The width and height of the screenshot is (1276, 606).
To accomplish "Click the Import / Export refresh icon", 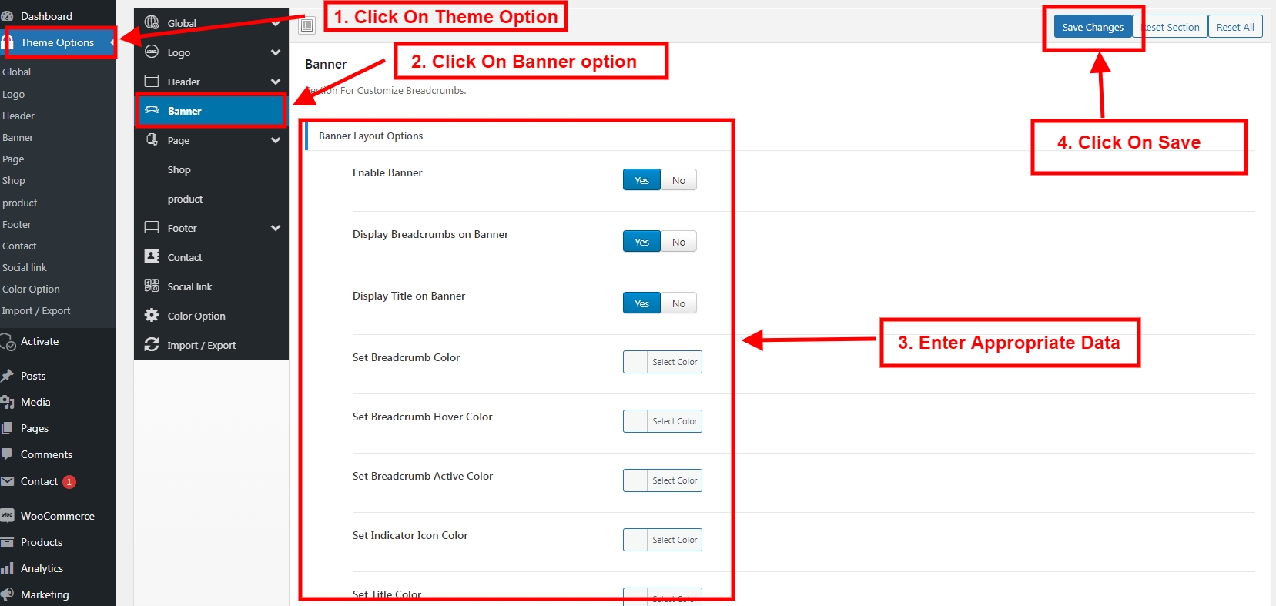I will [x=152, y=344].
